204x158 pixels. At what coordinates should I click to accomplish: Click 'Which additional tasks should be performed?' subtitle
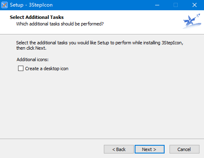(x=60, y=24)
